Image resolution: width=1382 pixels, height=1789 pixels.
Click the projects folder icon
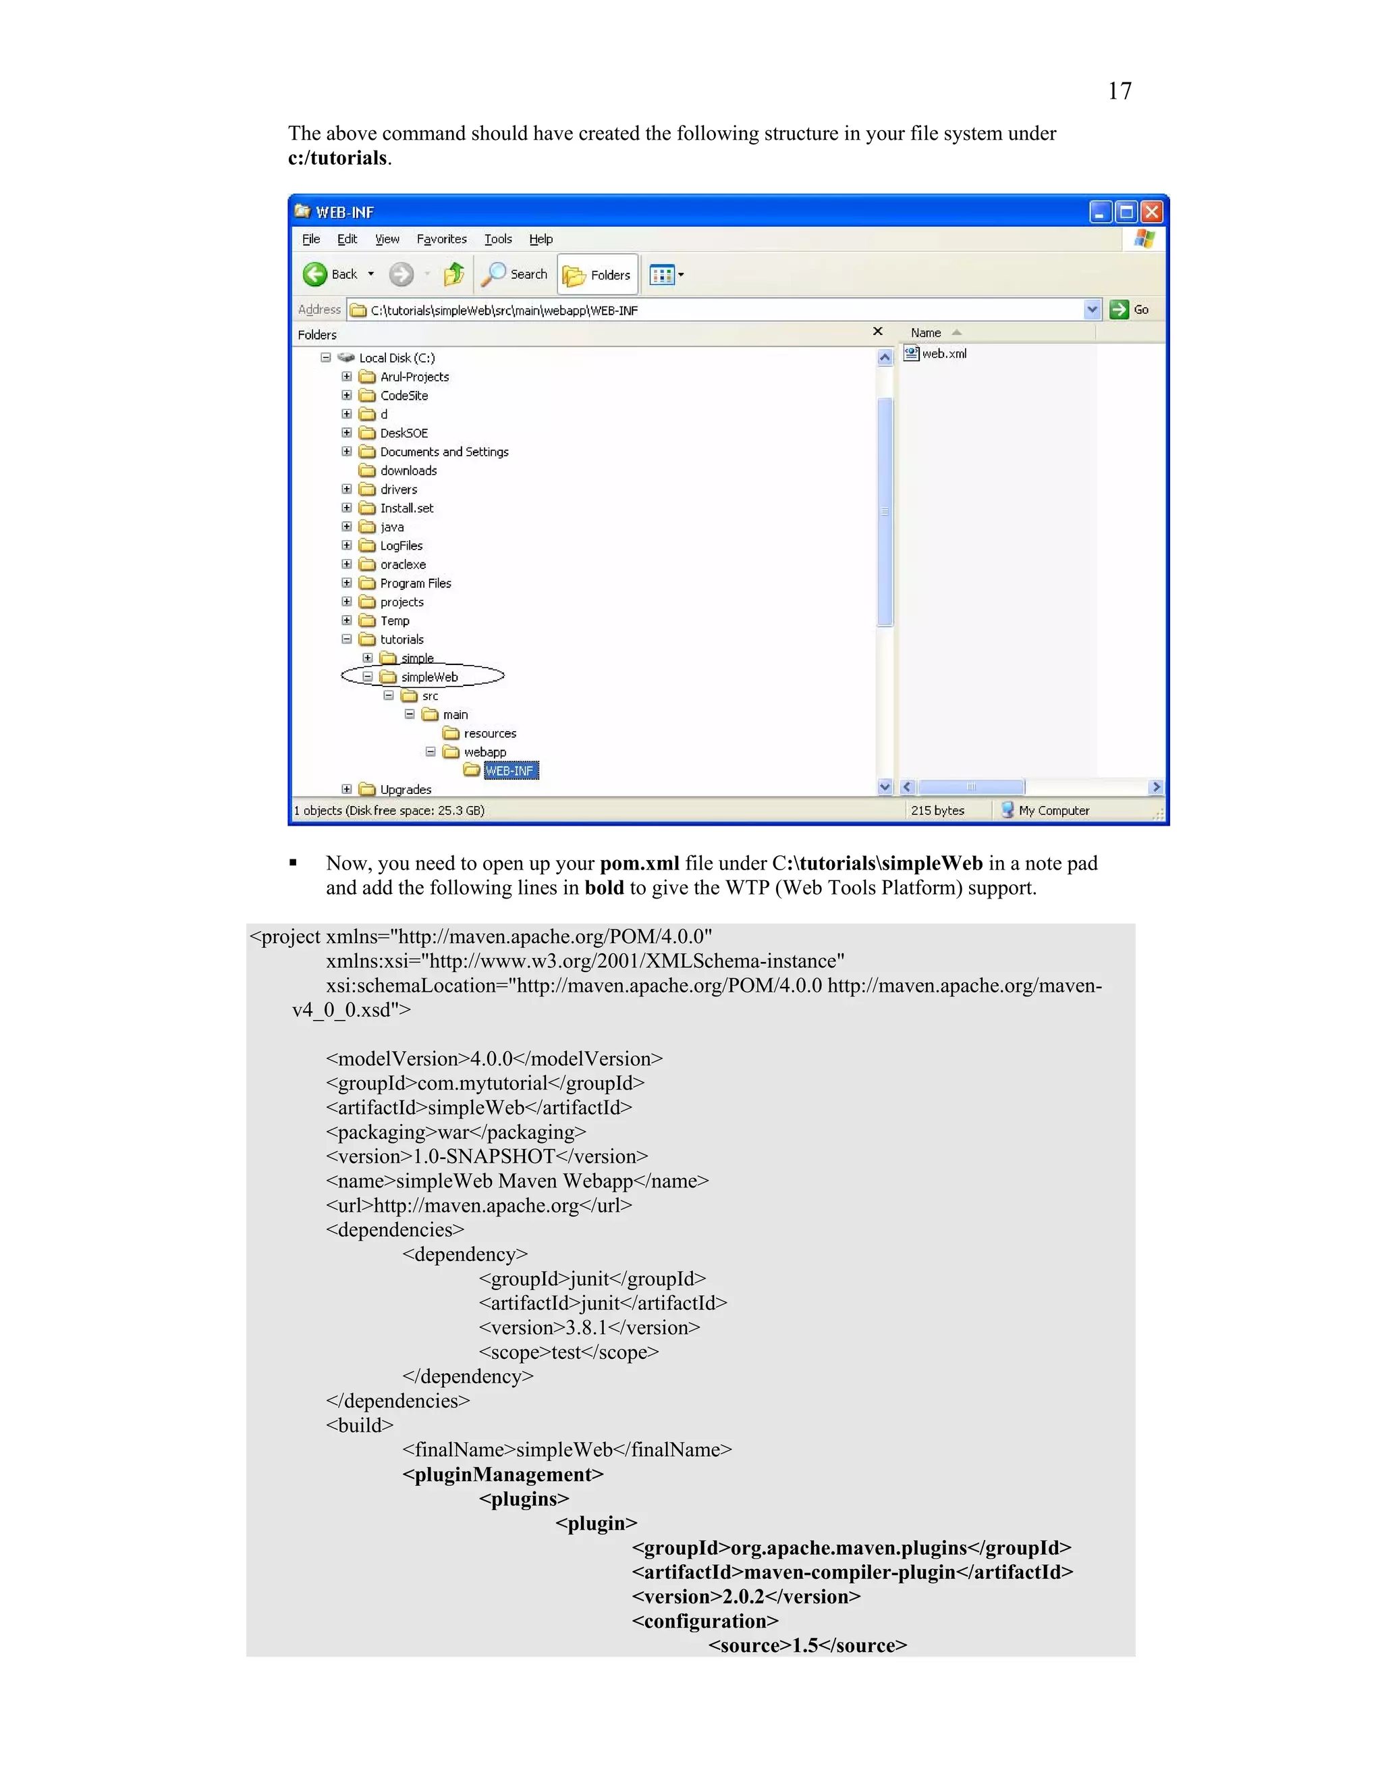(368, 602)
